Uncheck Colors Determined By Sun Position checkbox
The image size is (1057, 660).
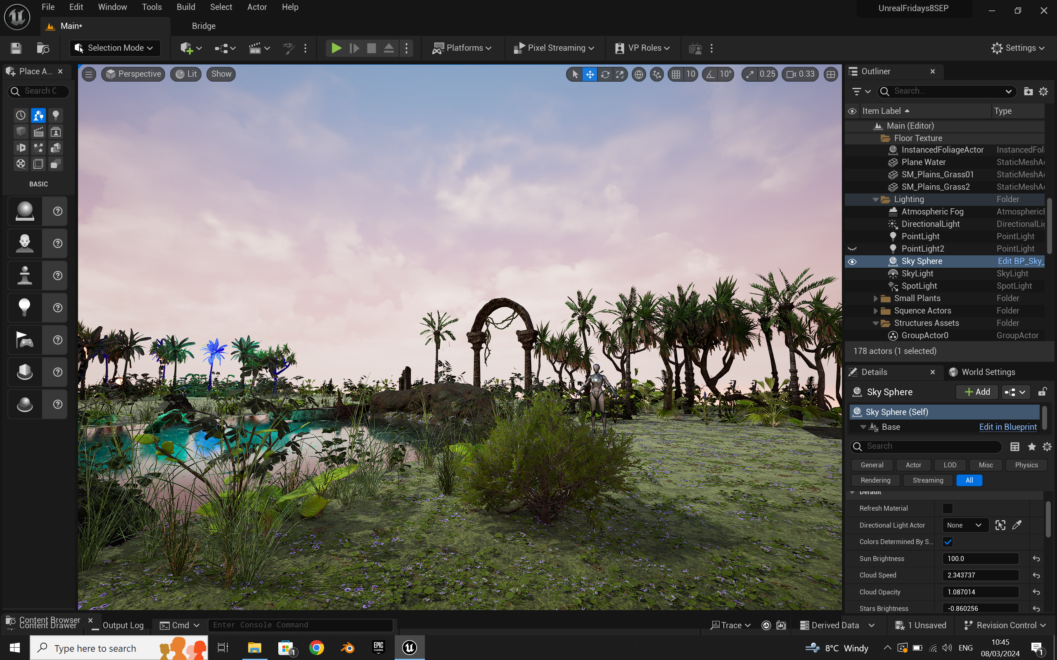(947, 542)
